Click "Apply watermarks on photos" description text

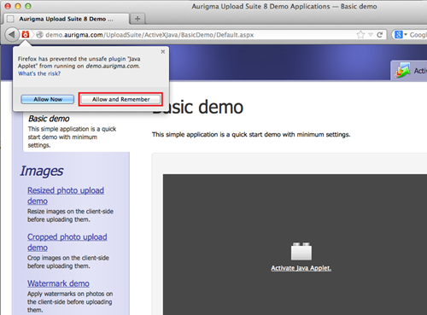click(70, 301)
